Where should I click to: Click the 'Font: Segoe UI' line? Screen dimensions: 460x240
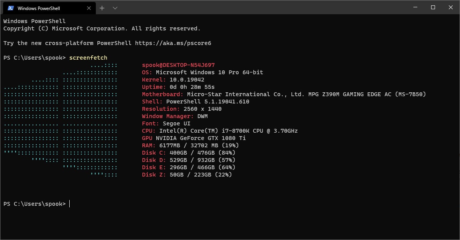(166, 124)
